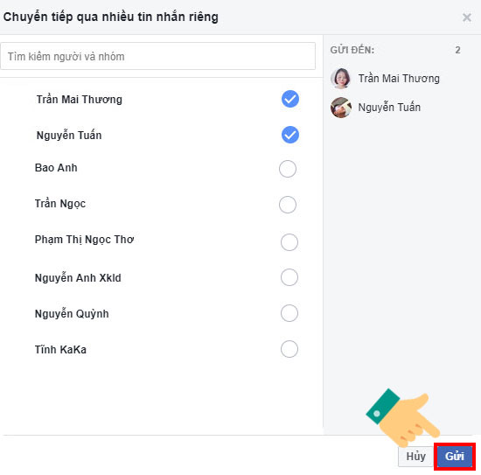
Task: Tick the circle next to Trần Ngọc
Action: (x=288, y=205)
